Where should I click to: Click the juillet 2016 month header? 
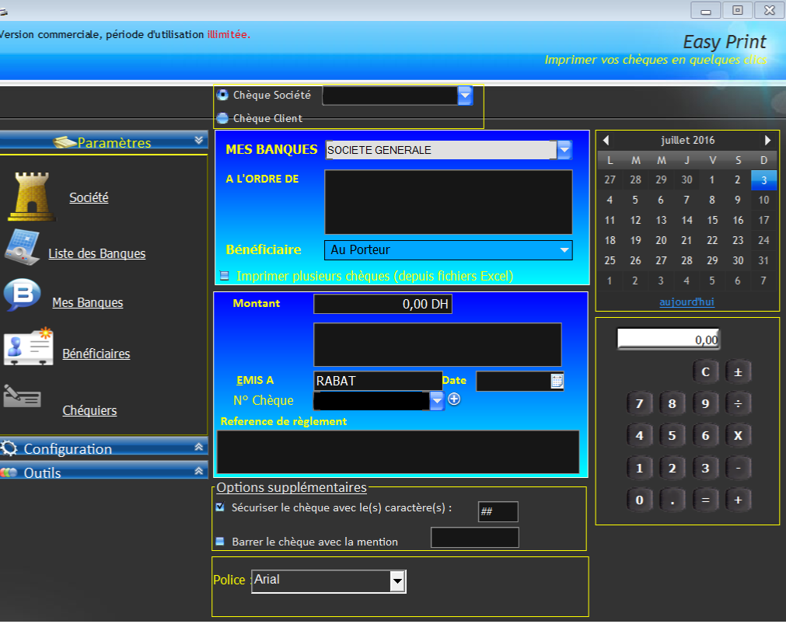click(x=687, y=141)
